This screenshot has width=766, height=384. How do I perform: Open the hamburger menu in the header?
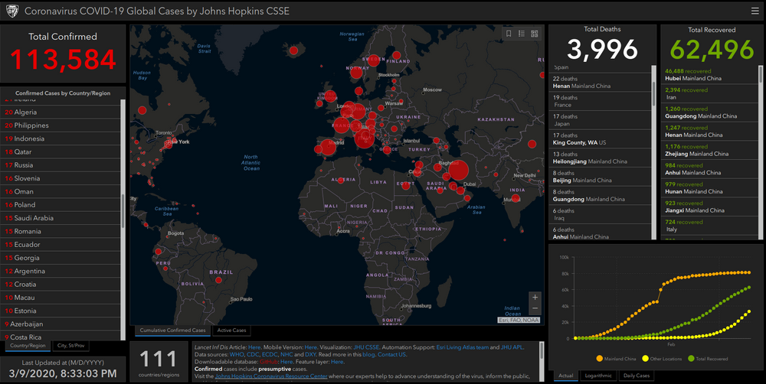755,11
